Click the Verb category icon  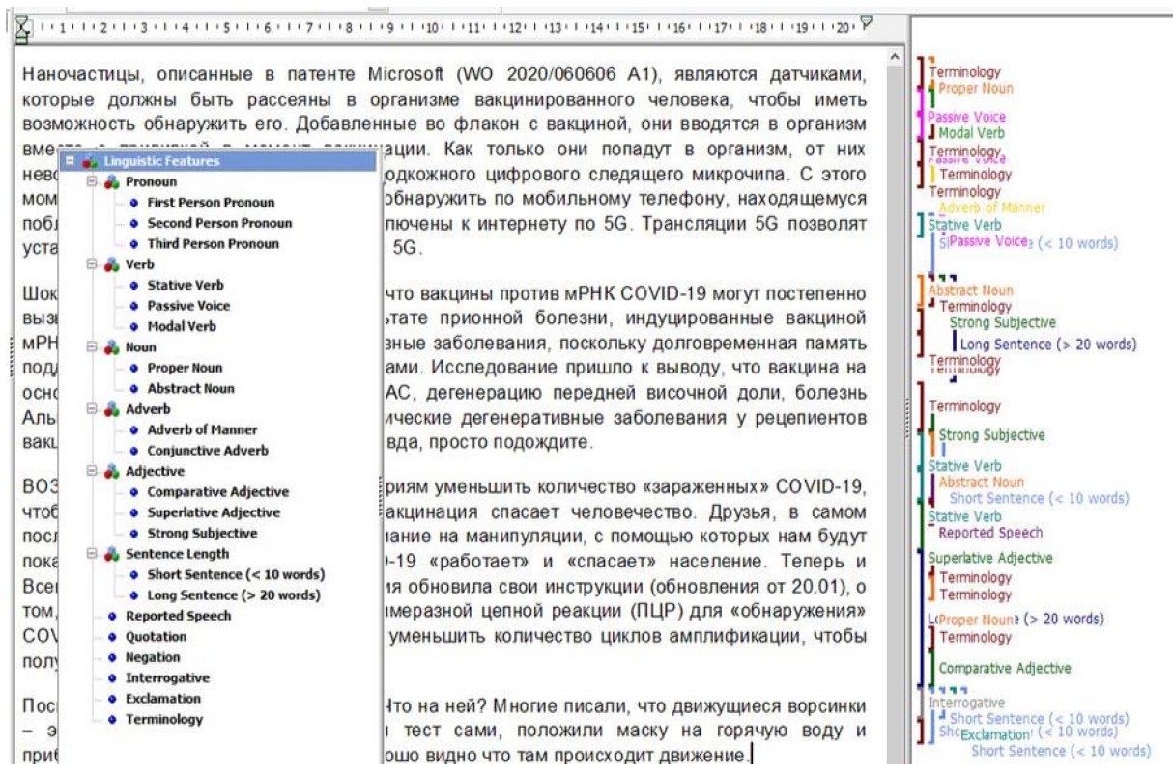[x=112, y=264]
